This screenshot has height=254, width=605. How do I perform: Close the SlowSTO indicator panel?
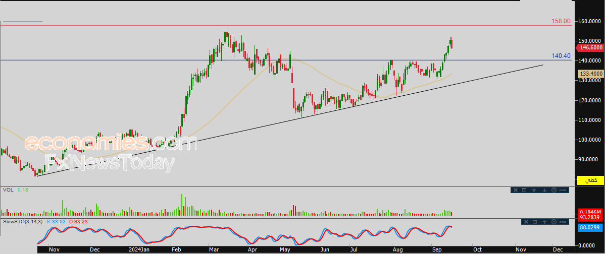pos(526,222)
